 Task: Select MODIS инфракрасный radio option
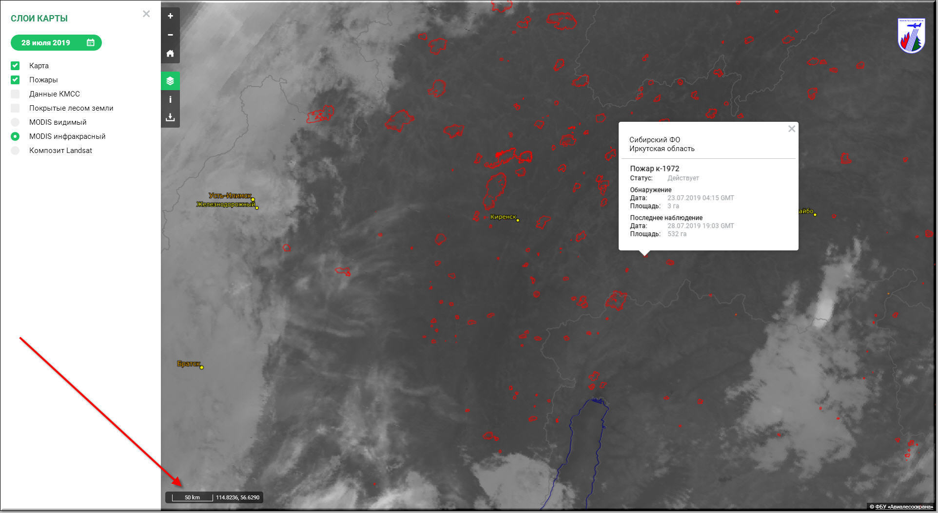click(x=16, y=136)
